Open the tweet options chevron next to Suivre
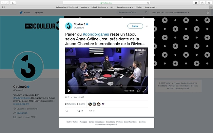Screen dimensions: 213x133 pos(147,26)
